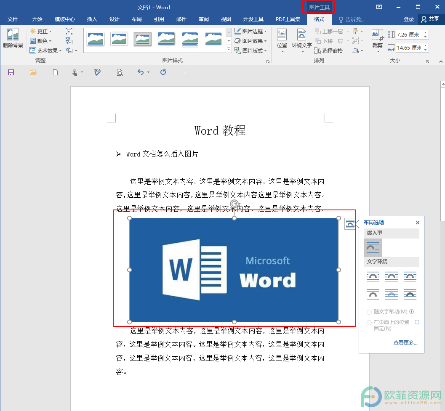The width and height of the screenshot is (445, 411).
Task: Decrease width with the 14.65 厘米 down stepper
Action: click(x=425, y=50)
